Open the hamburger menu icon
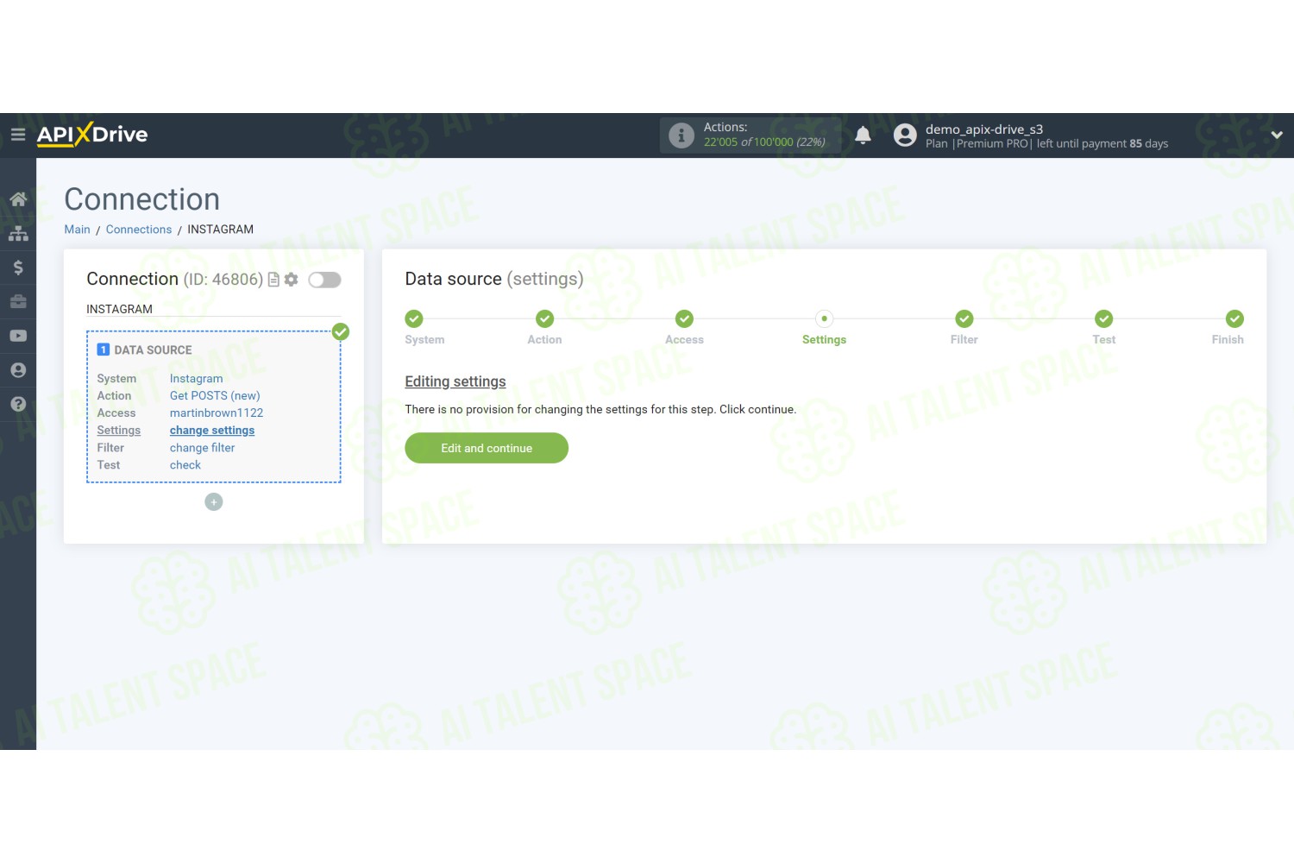The width and height of the screenshot is (1294, 863). 17,135
